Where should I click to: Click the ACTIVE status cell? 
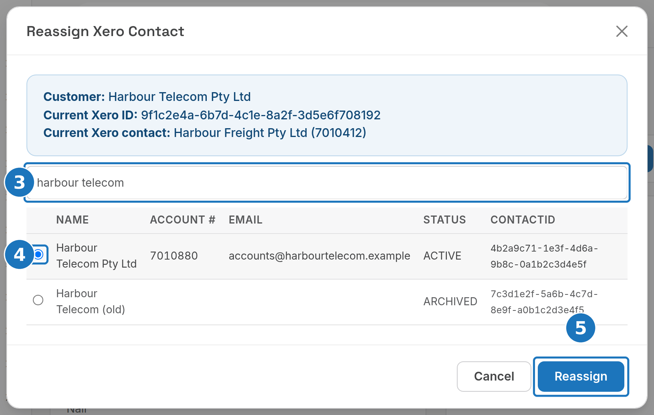(x=442, y=256)
